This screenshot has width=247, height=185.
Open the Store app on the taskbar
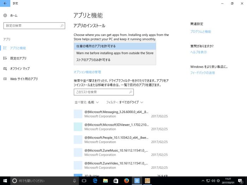pos(115,180)
